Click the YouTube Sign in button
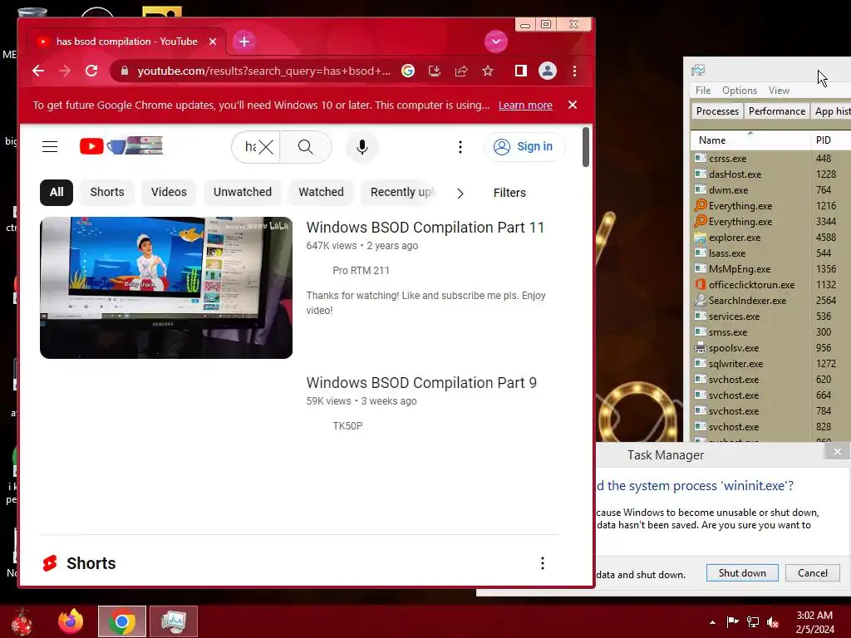Viewport: 851px width, 638px height. click(x=524, y=146)
